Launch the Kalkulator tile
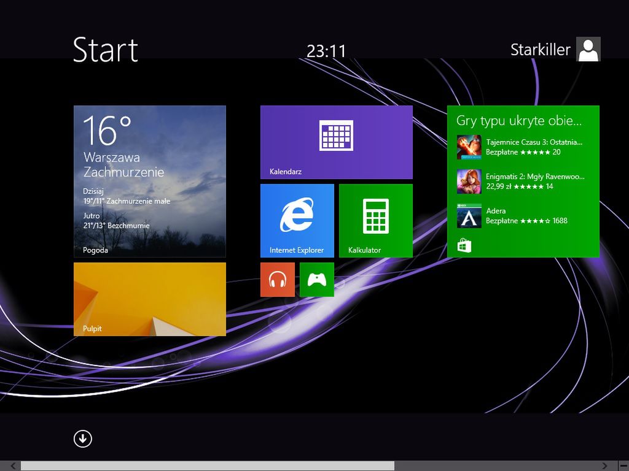The height and width of the screenshot is (471, 629). pos(375,221)
